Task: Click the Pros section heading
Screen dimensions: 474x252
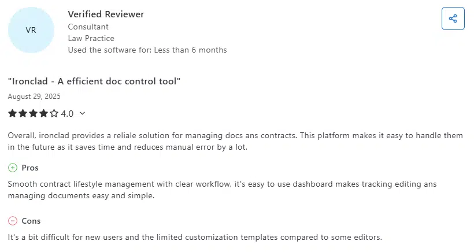Action: (x=30, y=168)
